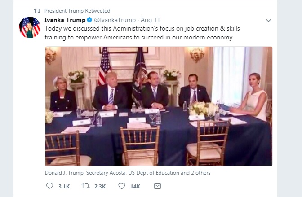Expand the "2 others" tagged list

[201, 173]
